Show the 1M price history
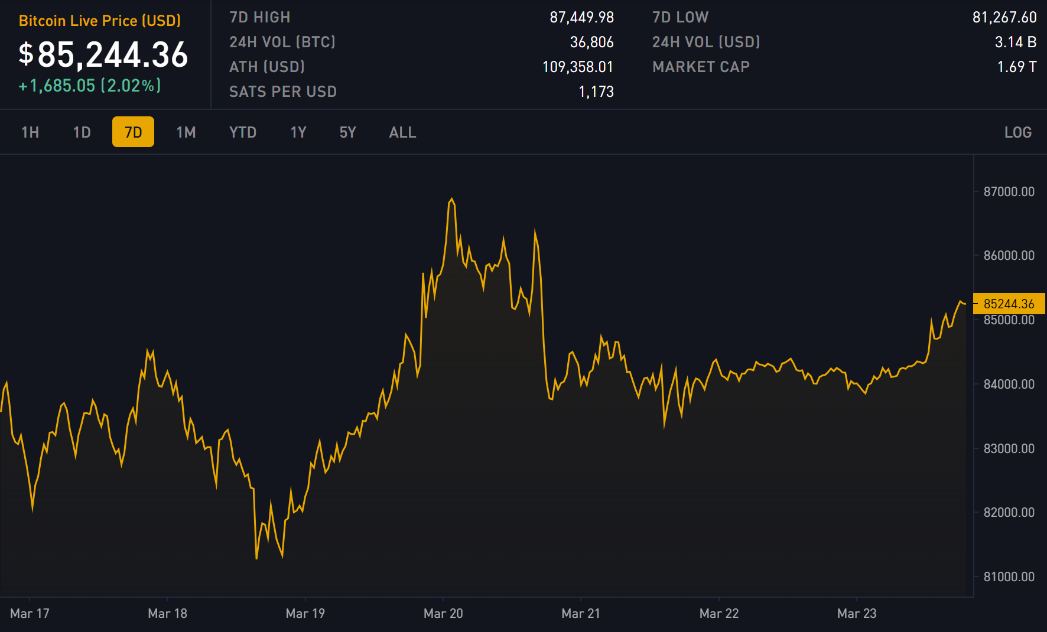This screenshot has width=1047, height=632. coord(186,132)
